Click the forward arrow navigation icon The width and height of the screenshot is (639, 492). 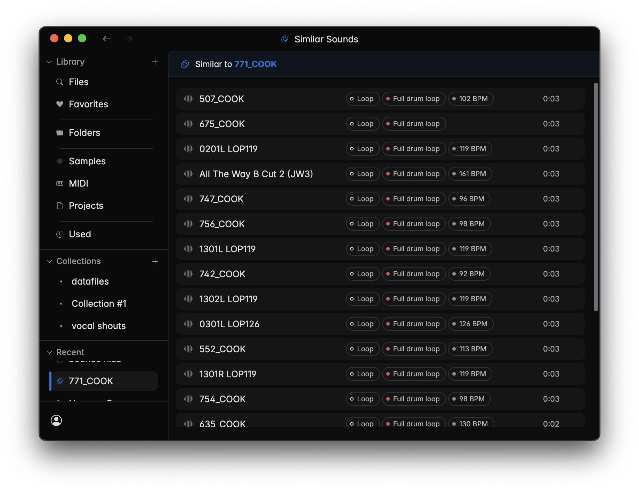[128, 39]
